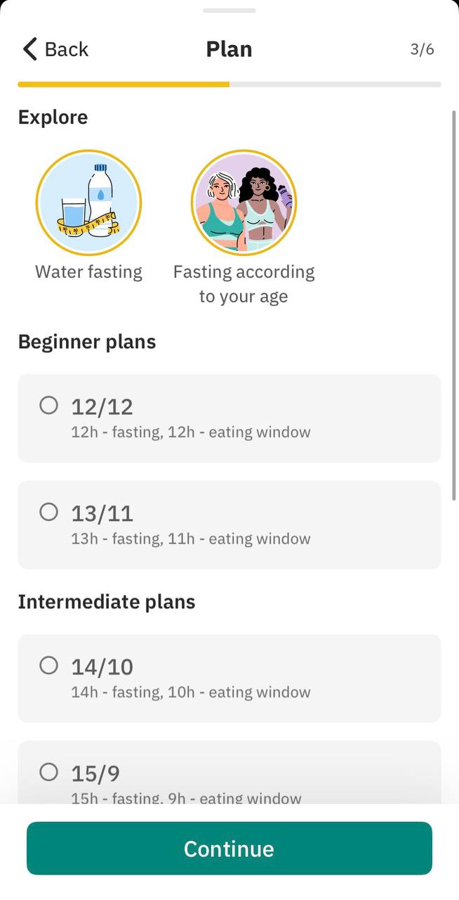Tap the back chevron arrow icon
The width and height of the screenshot is (459, 900).
[29, 49]
